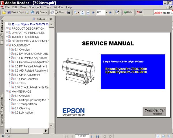Expand the PRODUCT DESCRIPTION bookmark
This screenshot has width=173, height=138.
(7, 28)
